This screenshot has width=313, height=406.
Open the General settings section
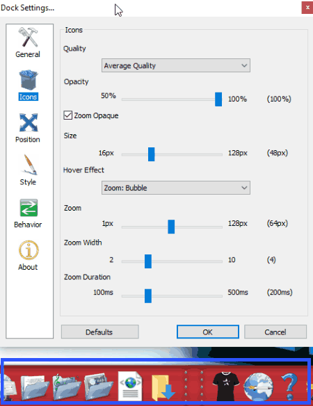[28, 42]
